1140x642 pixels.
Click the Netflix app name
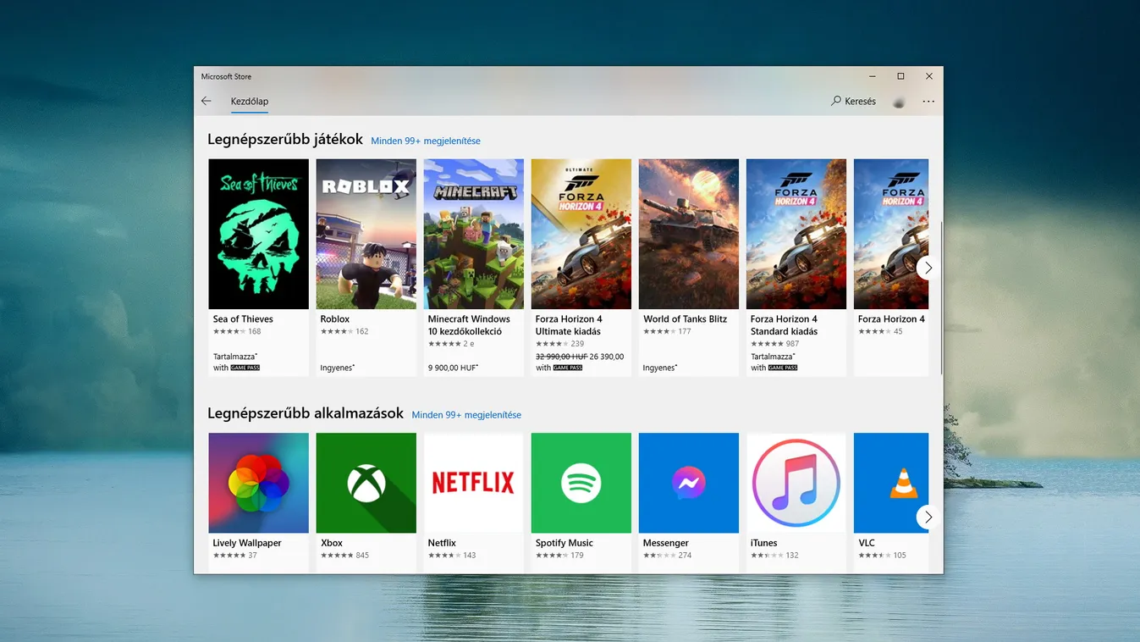[442, 543]
